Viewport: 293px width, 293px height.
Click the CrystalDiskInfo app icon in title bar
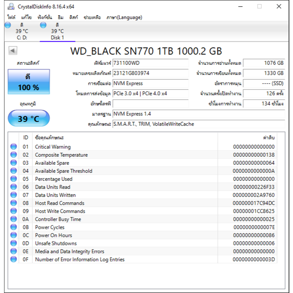coord(11,6)
